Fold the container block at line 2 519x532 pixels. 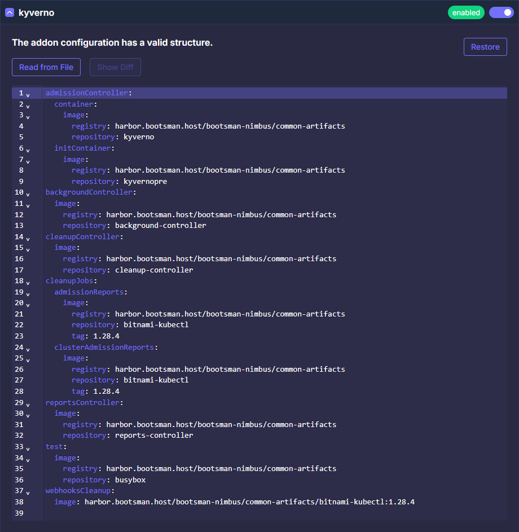coord(28,105)
